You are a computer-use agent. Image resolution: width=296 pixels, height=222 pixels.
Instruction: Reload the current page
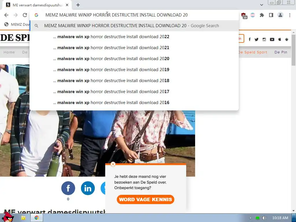[25, 15]
